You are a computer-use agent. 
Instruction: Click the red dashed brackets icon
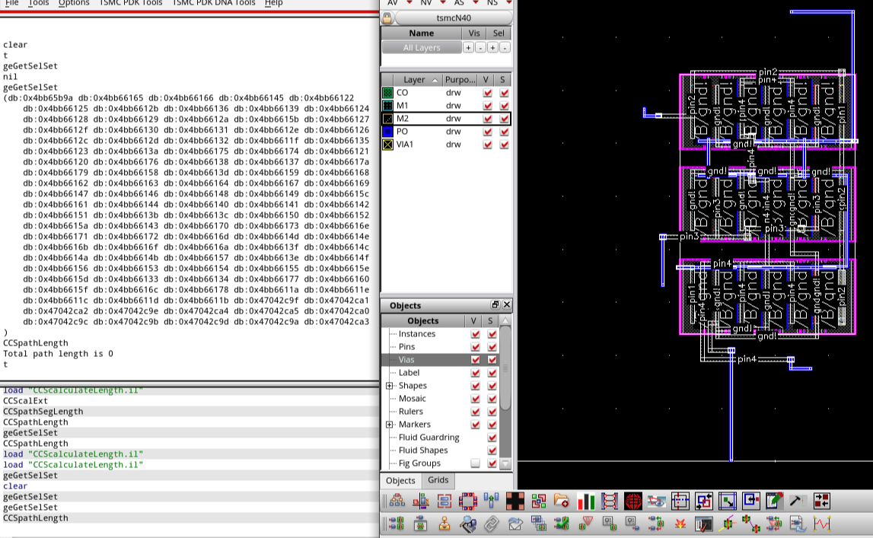click(444, 501)
